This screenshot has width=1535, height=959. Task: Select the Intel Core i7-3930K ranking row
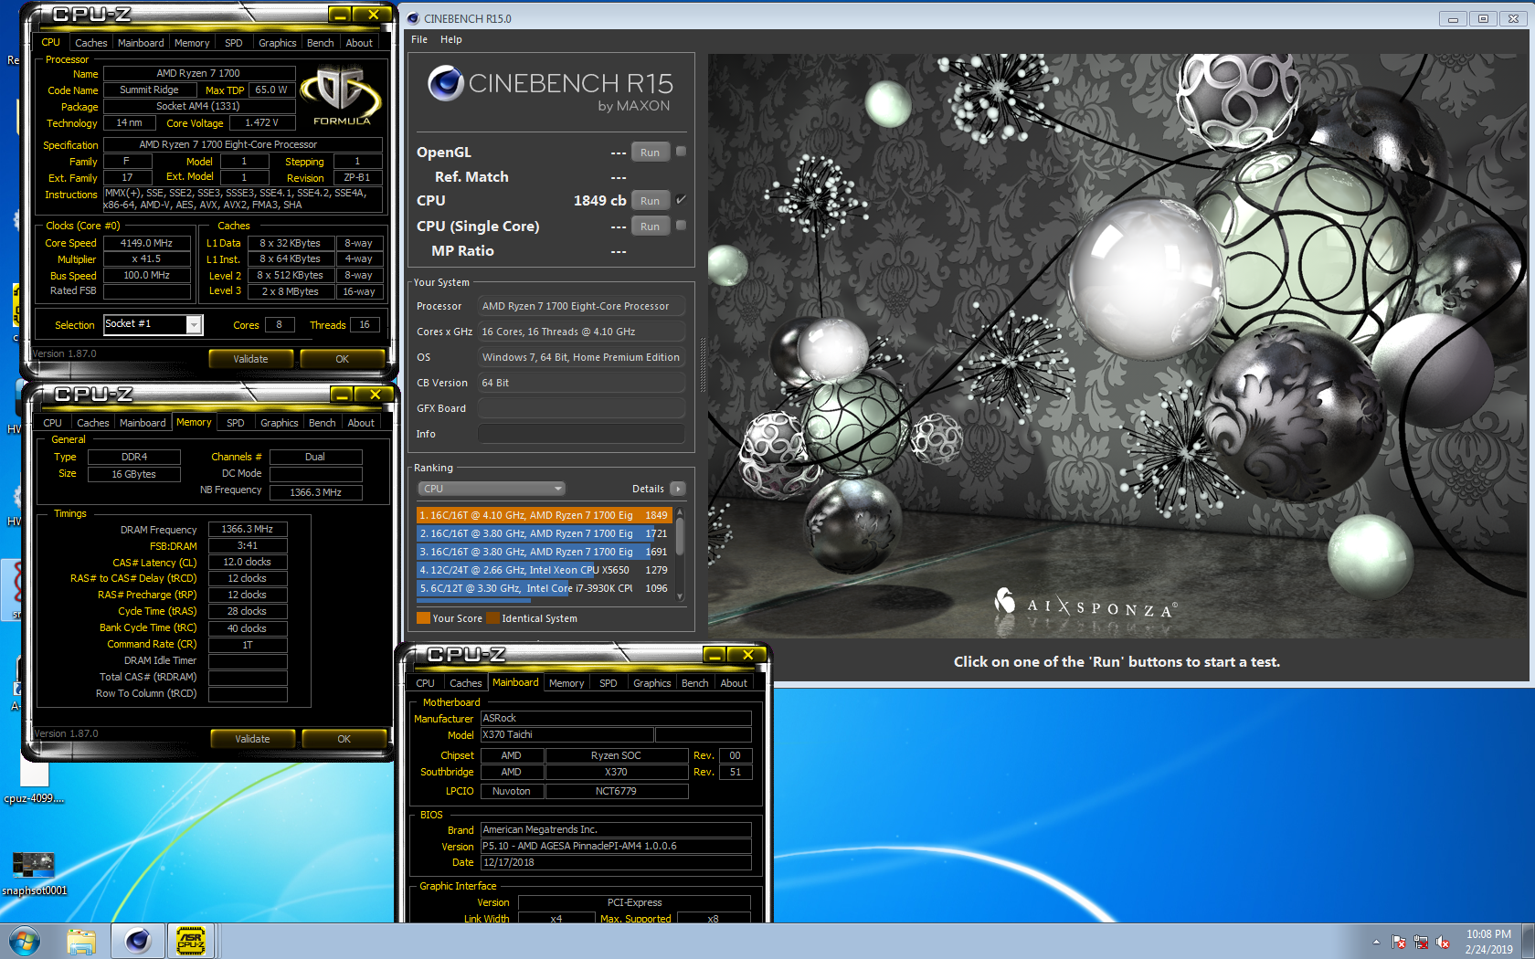coord(544,588)
